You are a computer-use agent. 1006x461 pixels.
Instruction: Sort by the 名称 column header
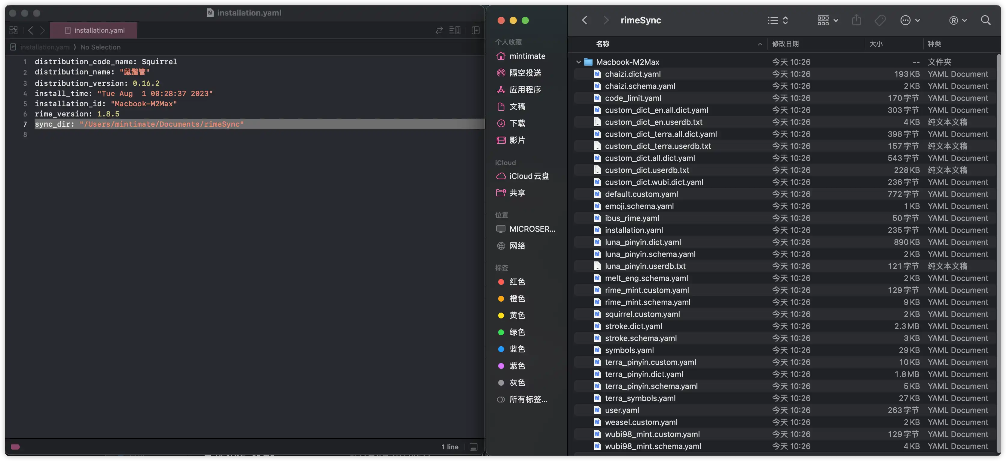(x=602, y=44)
